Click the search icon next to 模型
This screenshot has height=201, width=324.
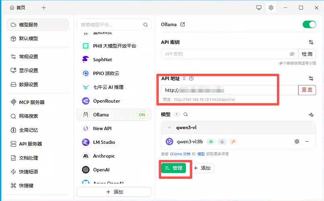click(x=185, y=114)
